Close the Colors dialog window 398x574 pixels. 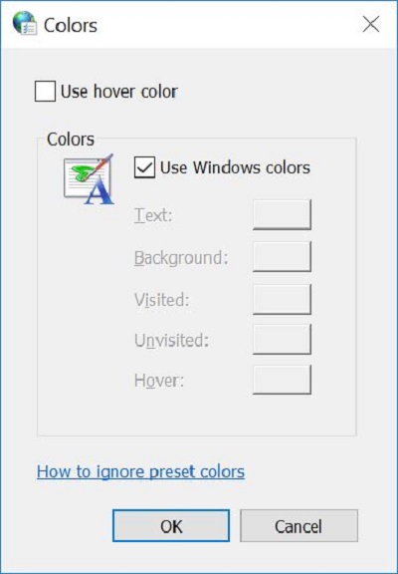tap(370, 24)
